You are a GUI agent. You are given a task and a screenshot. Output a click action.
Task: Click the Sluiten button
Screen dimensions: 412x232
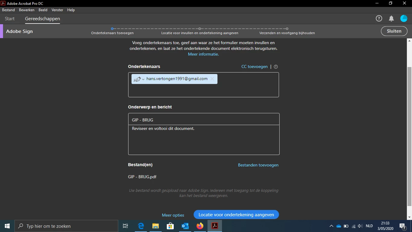coord(394,31)
